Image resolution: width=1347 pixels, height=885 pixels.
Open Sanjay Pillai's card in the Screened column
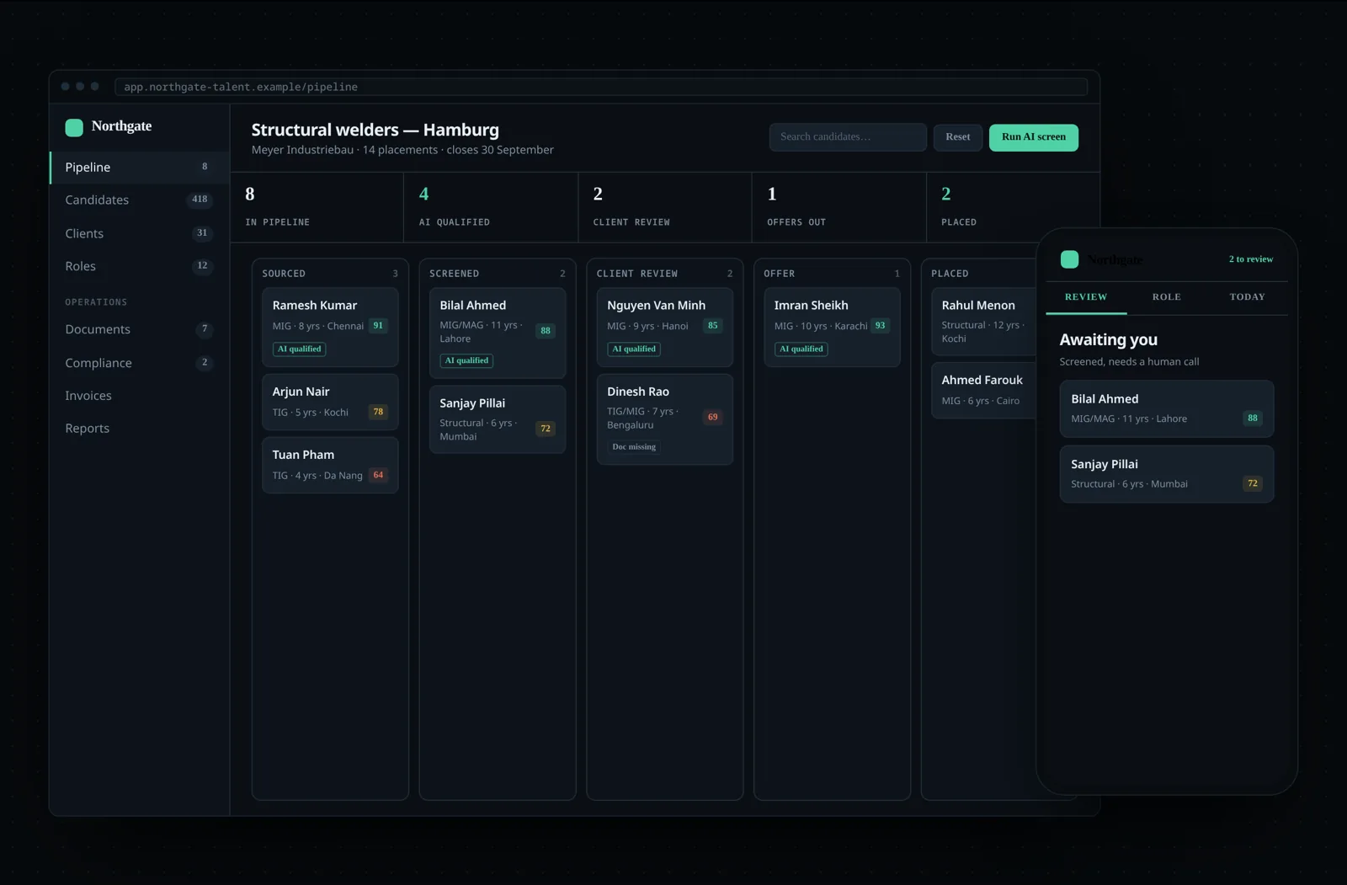click(x=498, y=419)
